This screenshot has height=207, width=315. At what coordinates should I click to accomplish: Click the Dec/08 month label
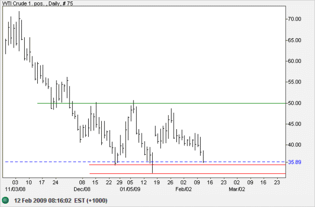point(82,189)
